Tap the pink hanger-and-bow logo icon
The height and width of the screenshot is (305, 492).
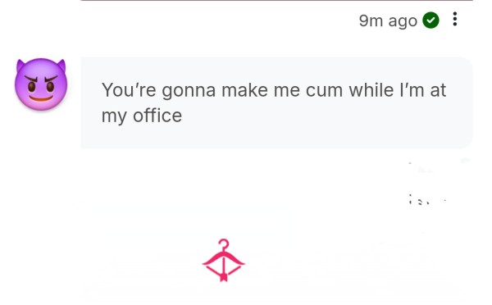(223, 260)
